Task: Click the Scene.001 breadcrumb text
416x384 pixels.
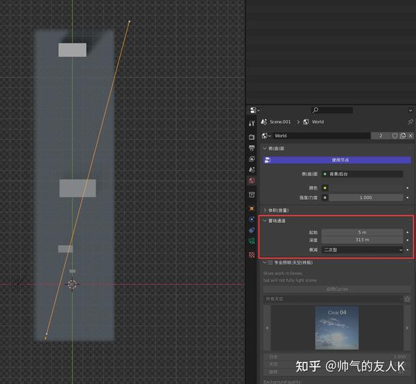Action: pyautogui.click(x=280, y=122)
